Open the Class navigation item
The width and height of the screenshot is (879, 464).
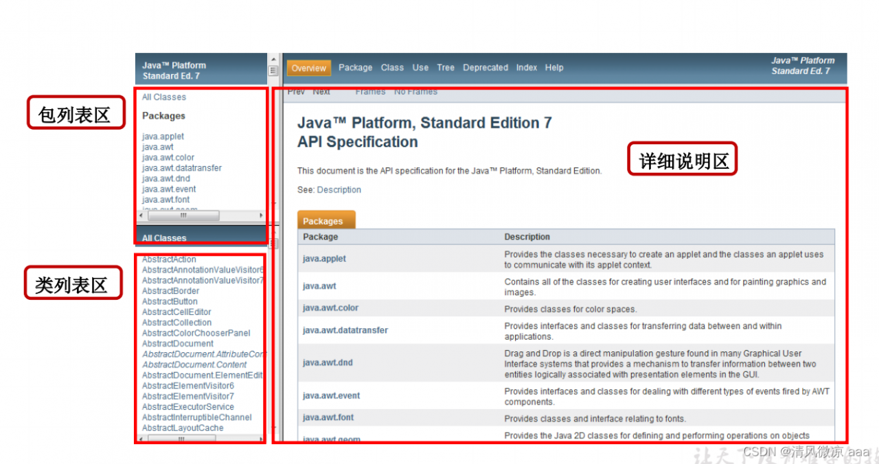[392, 68]
